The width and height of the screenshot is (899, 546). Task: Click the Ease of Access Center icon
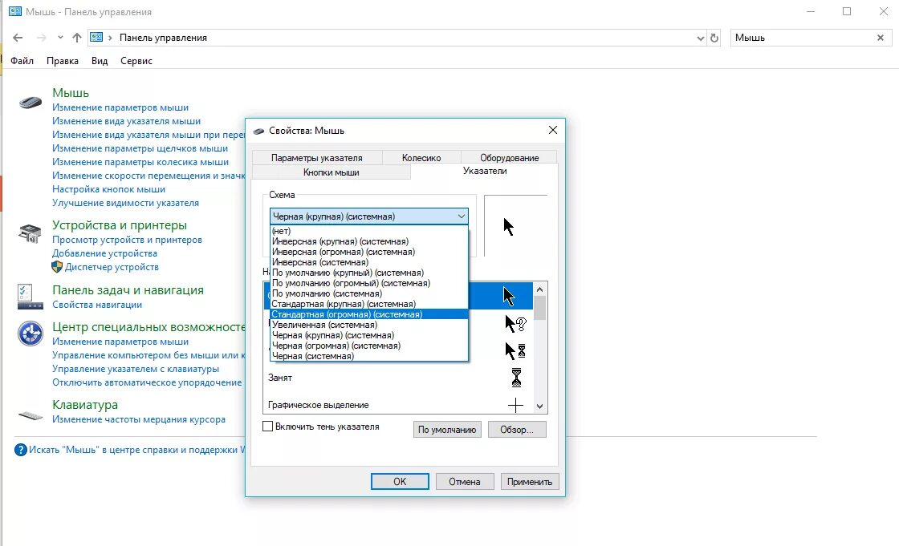pyautogui.click(x=31, y=334)
